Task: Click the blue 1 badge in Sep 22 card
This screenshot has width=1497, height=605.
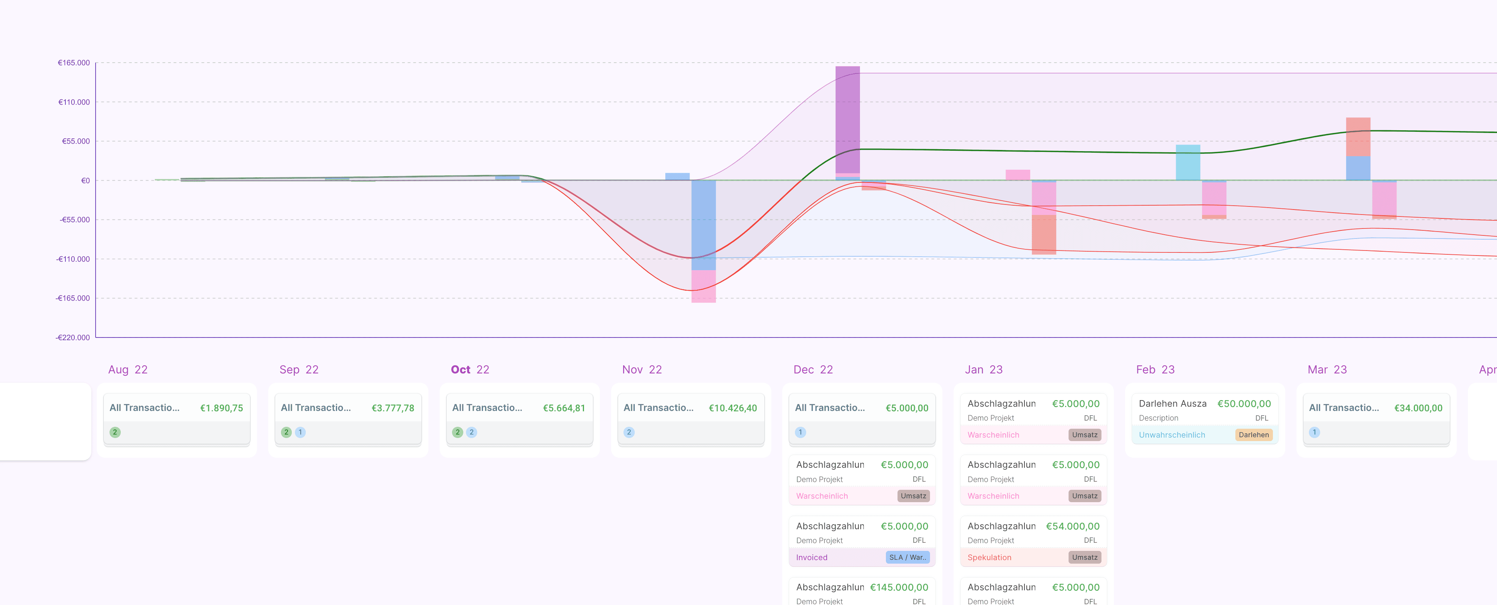Action: point(300,432)
